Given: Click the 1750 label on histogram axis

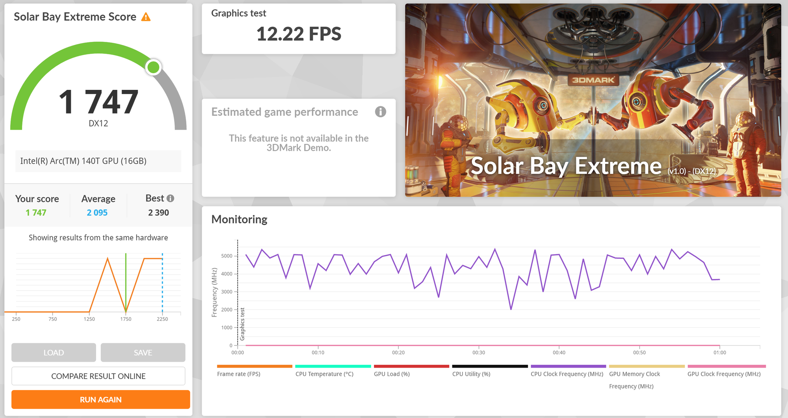Looking at the screenshot, I should pos(126,319).
